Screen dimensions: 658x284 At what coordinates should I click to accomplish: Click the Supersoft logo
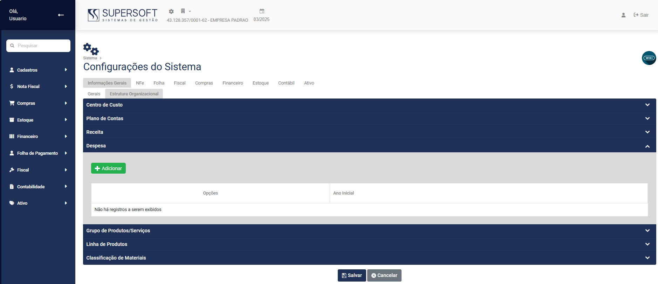point(123,15)
